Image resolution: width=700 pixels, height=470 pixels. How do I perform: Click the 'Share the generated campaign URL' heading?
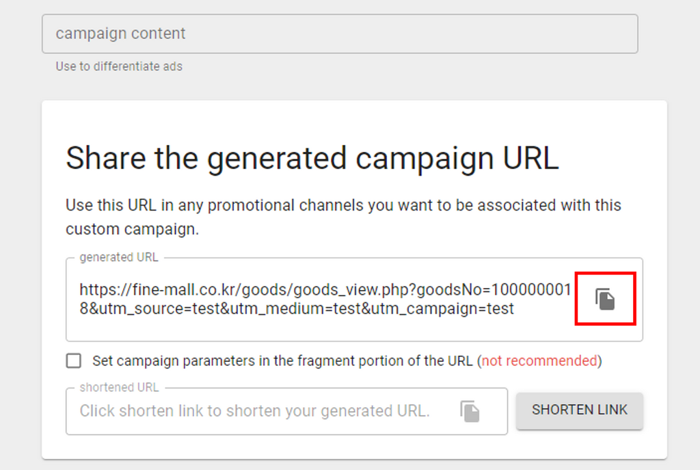click(x=312, y=158)
